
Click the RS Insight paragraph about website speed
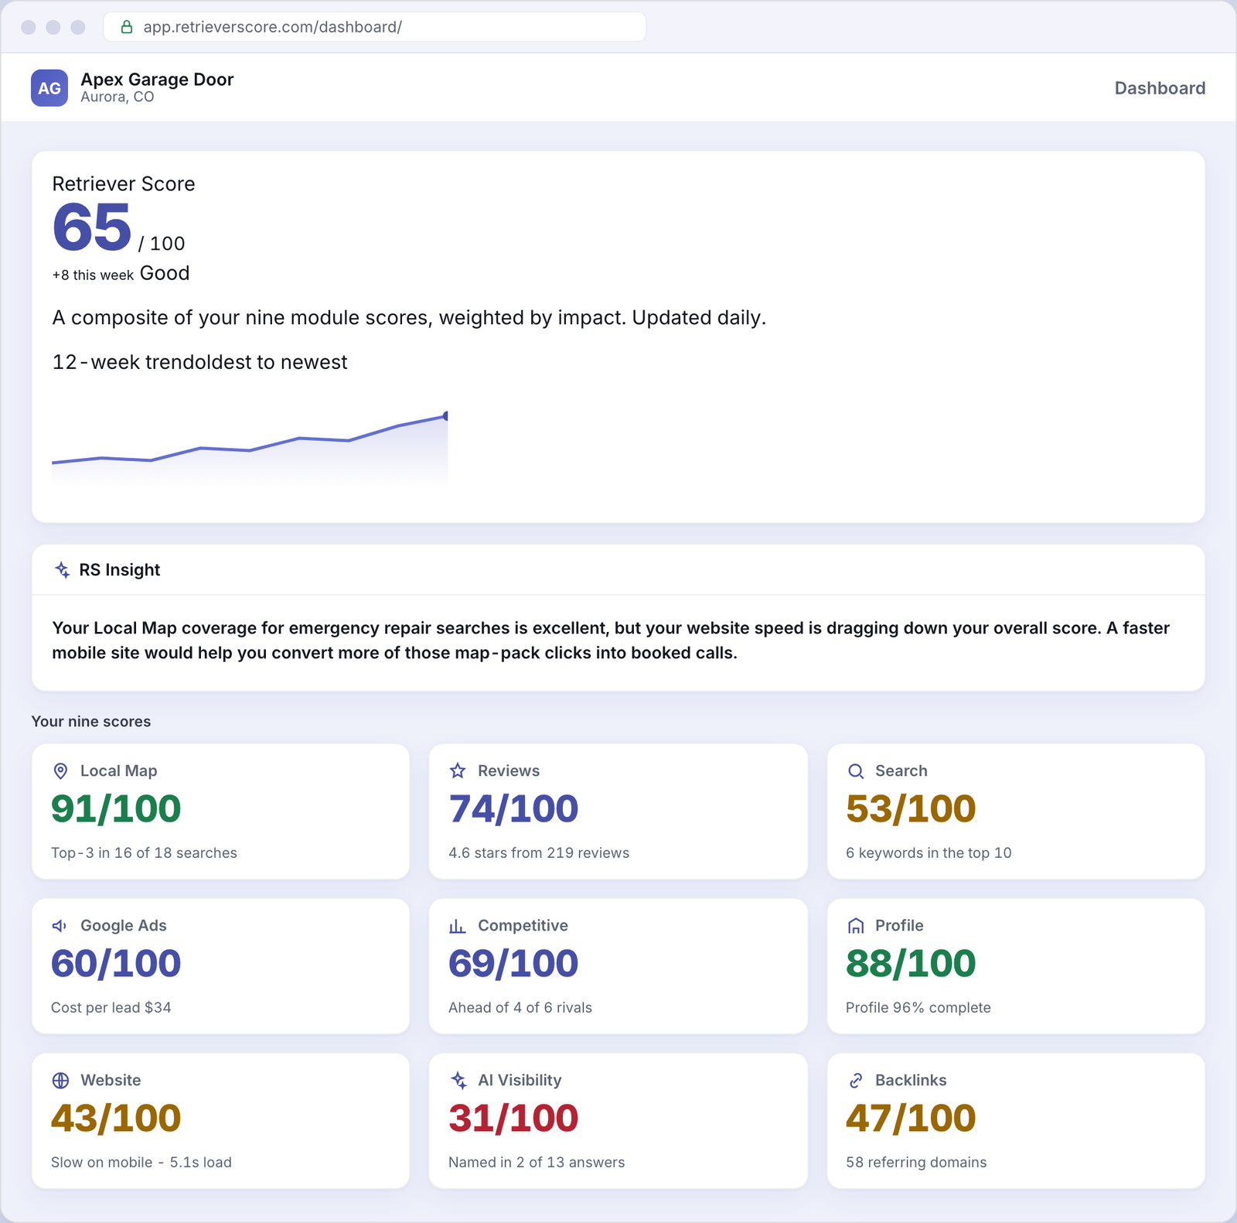611,641
